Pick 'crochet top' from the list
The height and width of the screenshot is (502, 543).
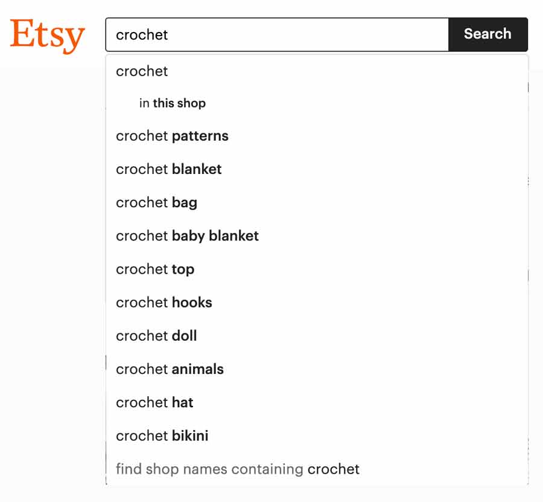317,269
